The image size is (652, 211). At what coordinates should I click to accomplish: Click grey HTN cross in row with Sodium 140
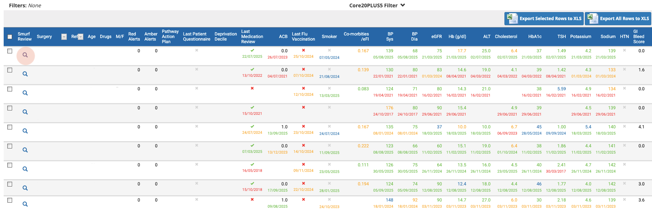click(624, 126)
